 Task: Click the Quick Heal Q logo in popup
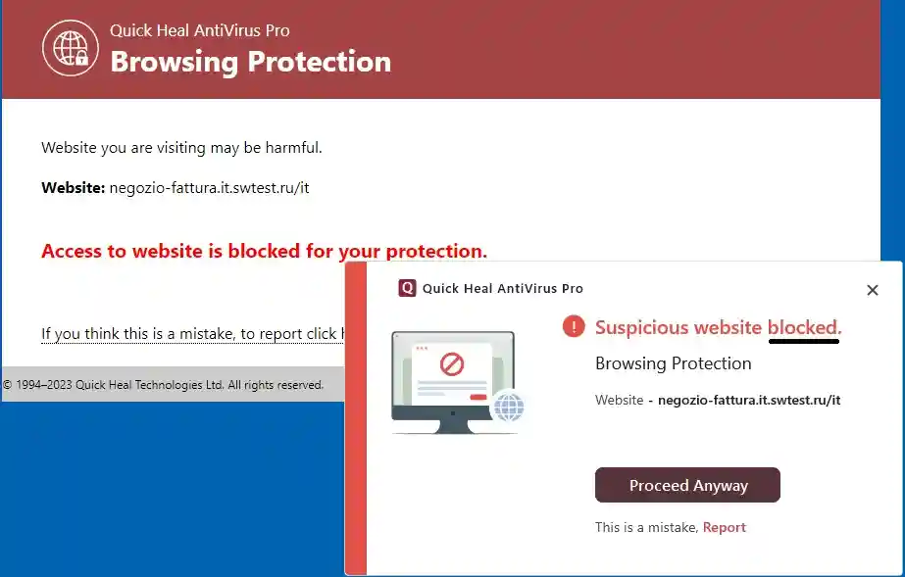pyautogui.click(x=407, y=288)
